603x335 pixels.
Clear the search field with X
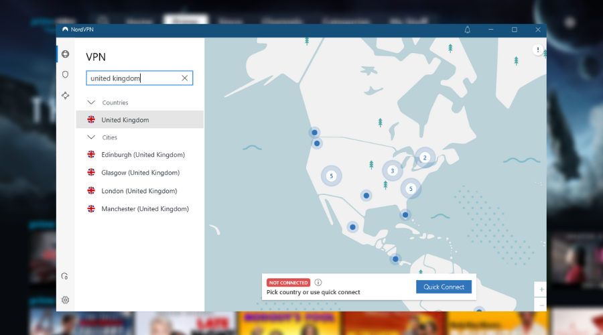(185, 78)
